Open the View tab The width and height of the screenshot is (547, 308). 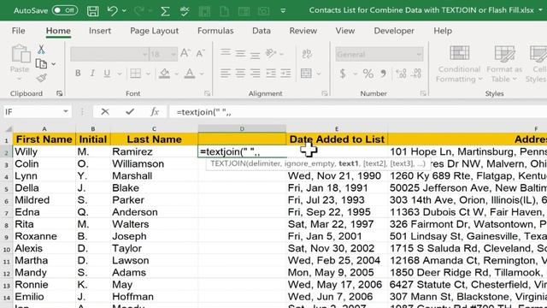(345, 31)
